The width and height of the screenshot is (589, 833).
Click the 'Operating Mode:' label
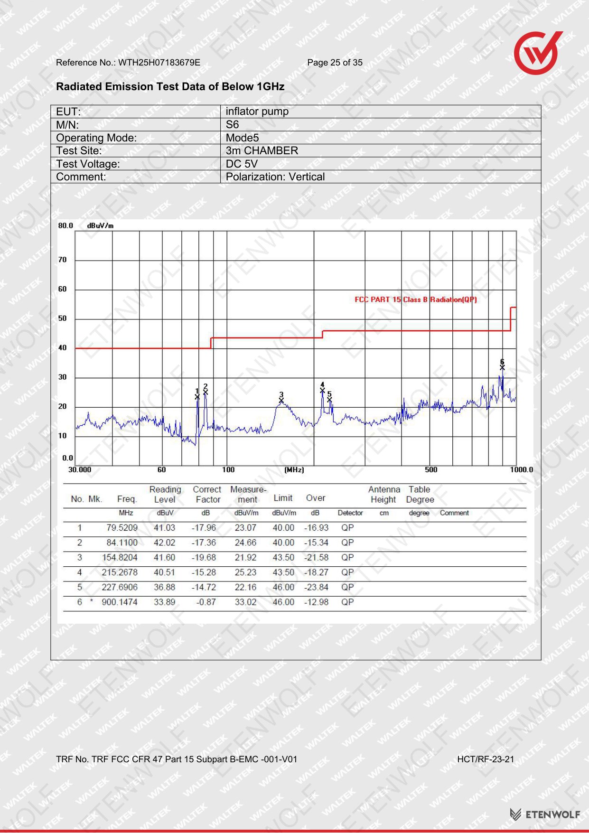96,138
